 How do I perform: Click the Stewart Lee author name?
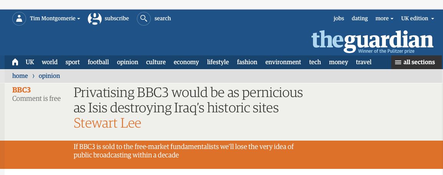[107, 123]
